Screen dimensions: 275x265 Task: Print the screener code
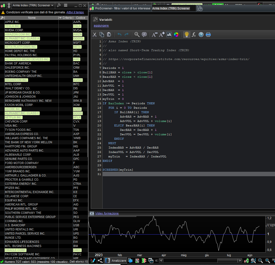point(208,35)
